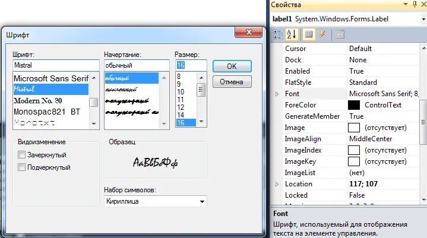
Task: Click up arrow of font list scrollbar
Action: pyautogui.click(x=94, y=78)
